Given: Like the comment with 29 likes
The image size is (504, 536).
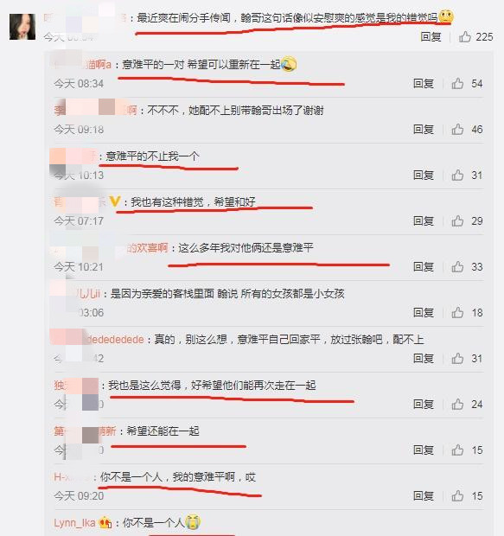Looking at the screenshot, I should (457, 220).
